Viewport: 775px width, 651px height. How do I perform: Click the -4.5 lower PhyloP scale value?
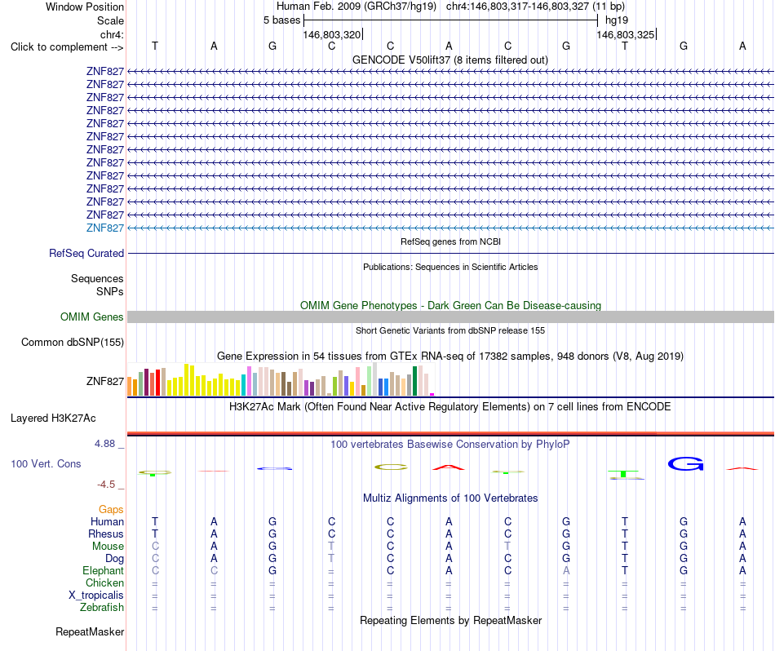coord(106,485)
